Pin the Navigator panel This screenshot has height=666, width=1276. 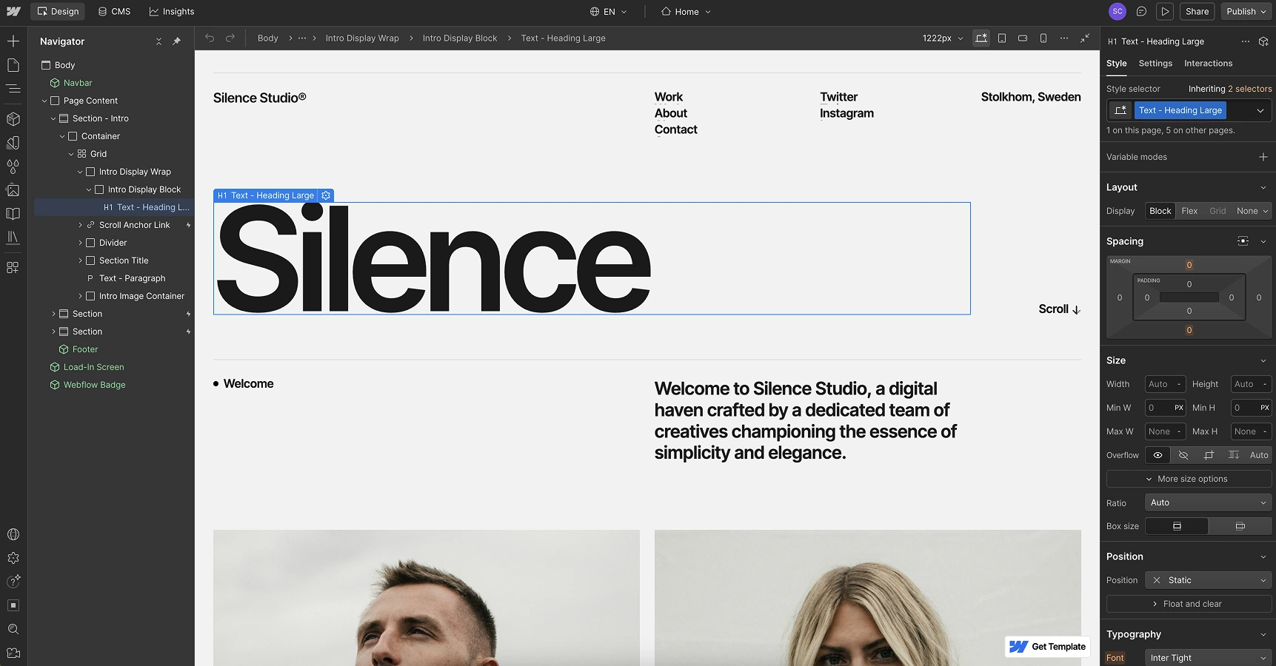176,41
